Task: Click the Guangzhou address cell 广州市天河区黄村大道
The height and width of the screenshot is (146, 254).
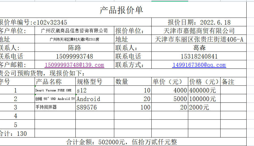Action: click(x=74, y=40)
